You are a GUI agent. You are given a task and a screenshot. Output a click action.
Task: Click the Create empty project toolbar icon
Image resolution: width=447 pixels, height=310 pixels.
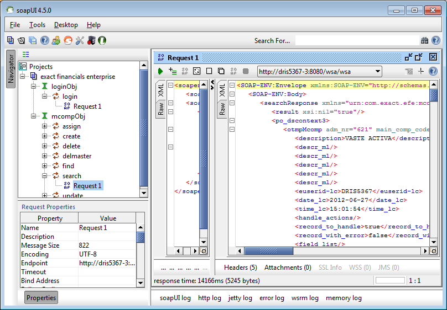pyautogui.click(x=11, y=40)
